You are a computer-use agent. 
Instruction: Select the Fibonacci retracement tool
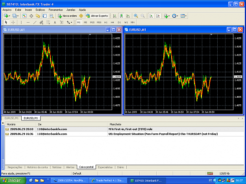pos(48,22)
